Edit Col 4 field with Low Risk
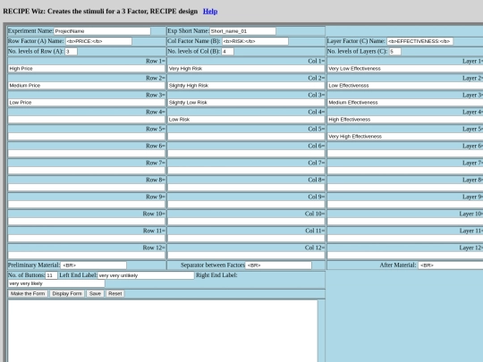Image resolution: width=483 pixels, height=362 pixels. 246,120
